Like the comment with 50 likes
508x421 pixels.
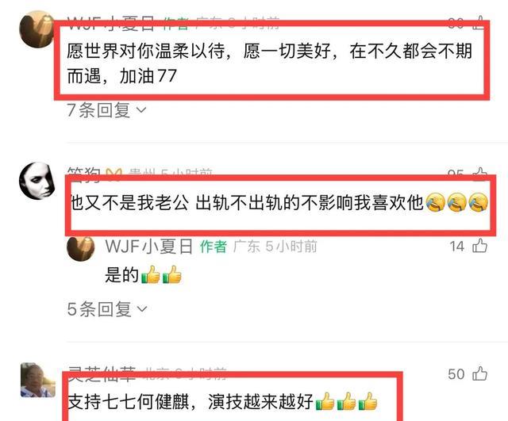(x=479, y=373)
